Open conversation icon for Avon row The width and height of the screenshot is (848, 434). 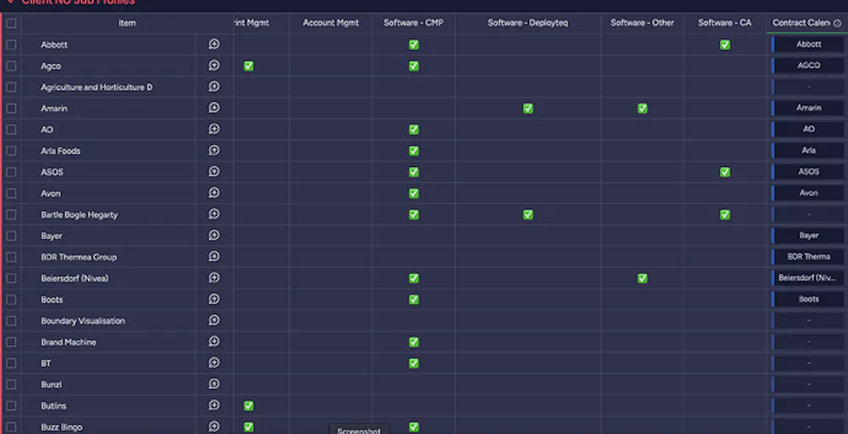point(215,193)
